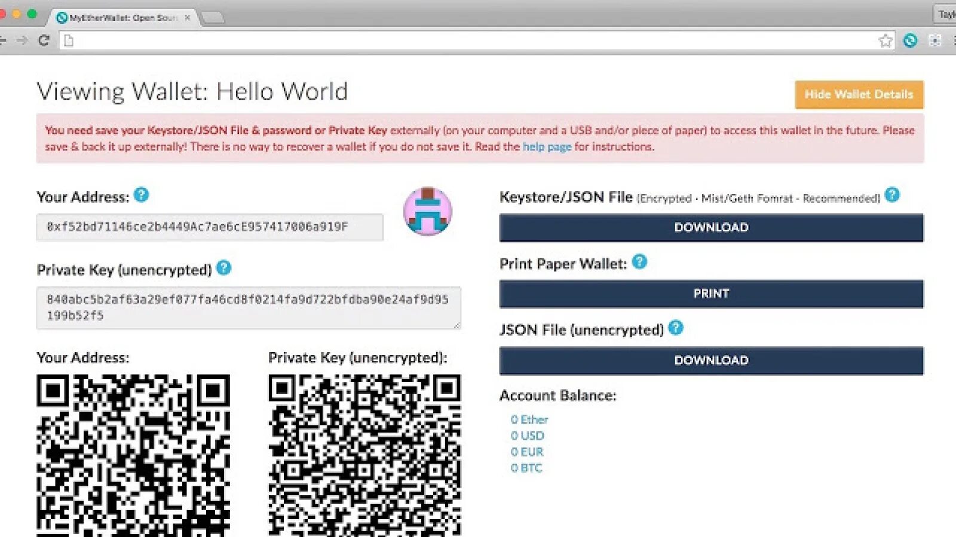Click the help icon next to JSON File (unencrypted)
The width and height of the screenshot is (956, 537).
[676, 328]
